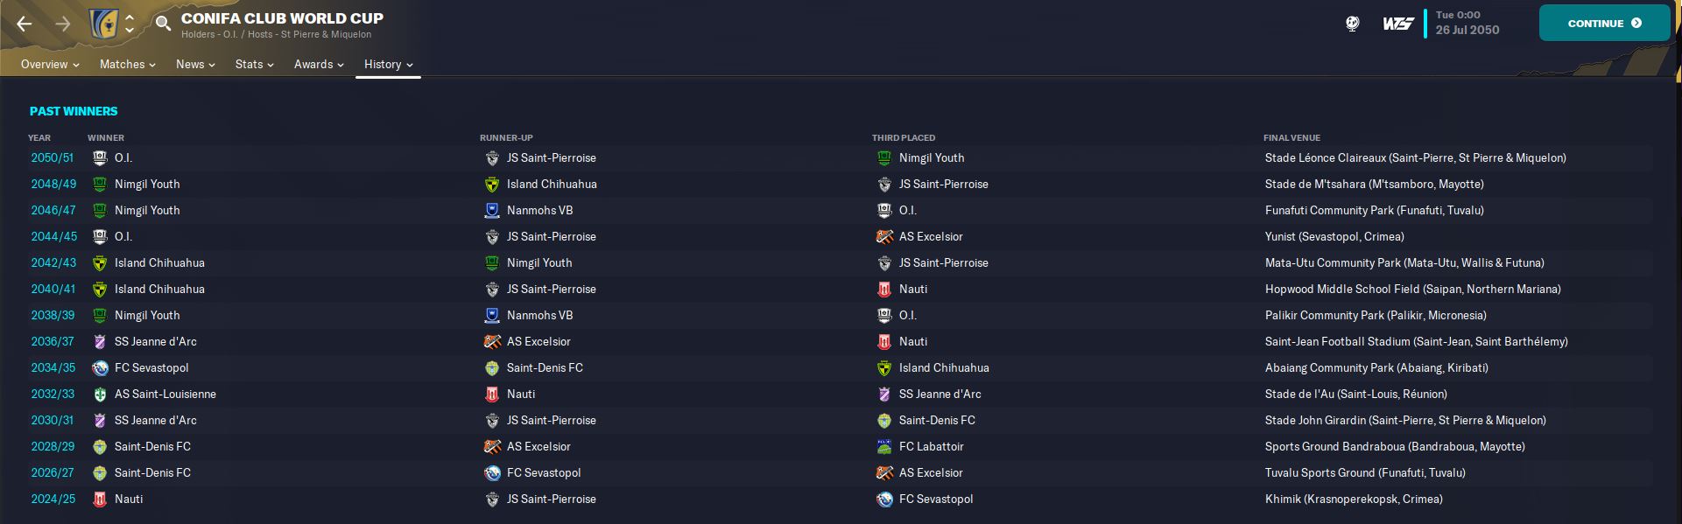Open the Stats dropdown

[x=255, y=64]
